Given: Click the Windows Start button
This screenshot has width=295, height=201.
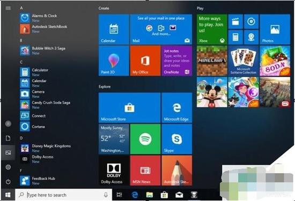Looking at the screenshot, I should [x=8, y=195].
